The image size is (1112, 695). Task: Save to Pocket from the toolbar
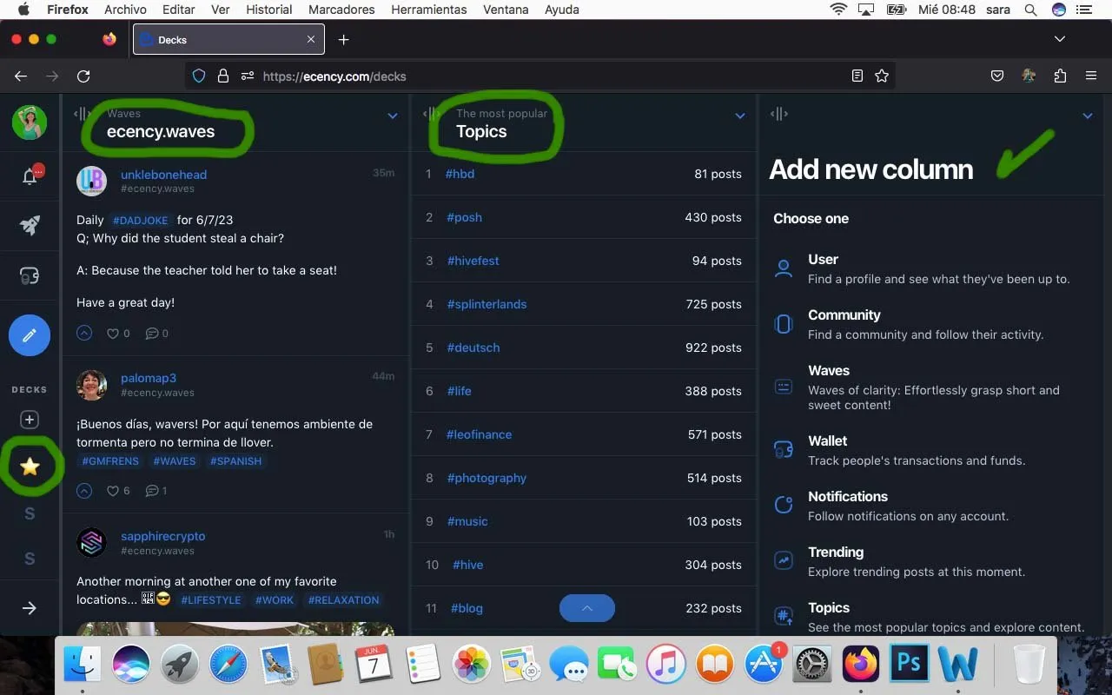(x=997, y=76)
